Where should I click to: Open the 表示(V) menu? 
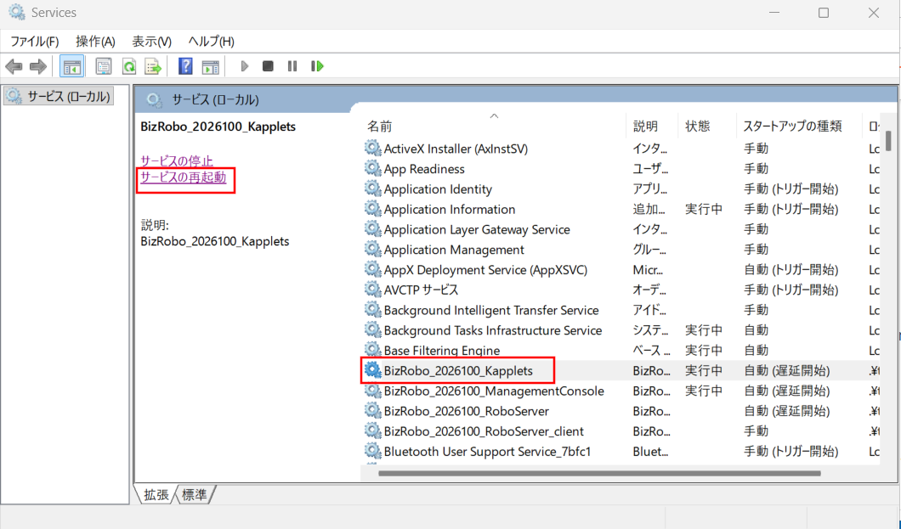pyautogui.click(x=151, y=42)
